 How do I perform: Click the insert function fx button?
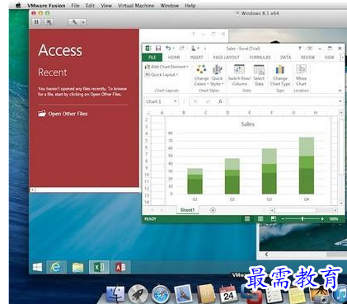point(220,101)
